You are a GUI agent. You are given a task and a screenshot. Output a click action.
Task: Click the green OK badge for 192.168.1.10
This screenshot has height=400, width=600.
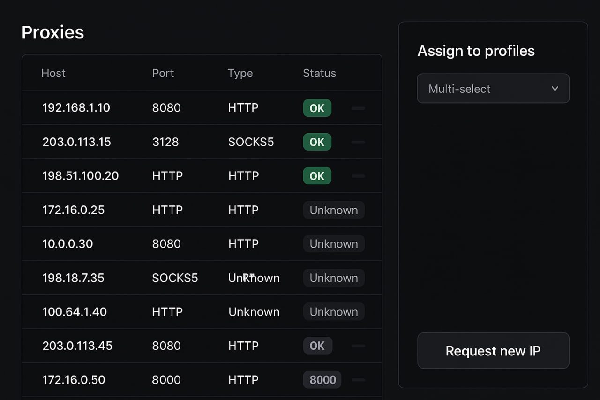[x=317, y=108]
